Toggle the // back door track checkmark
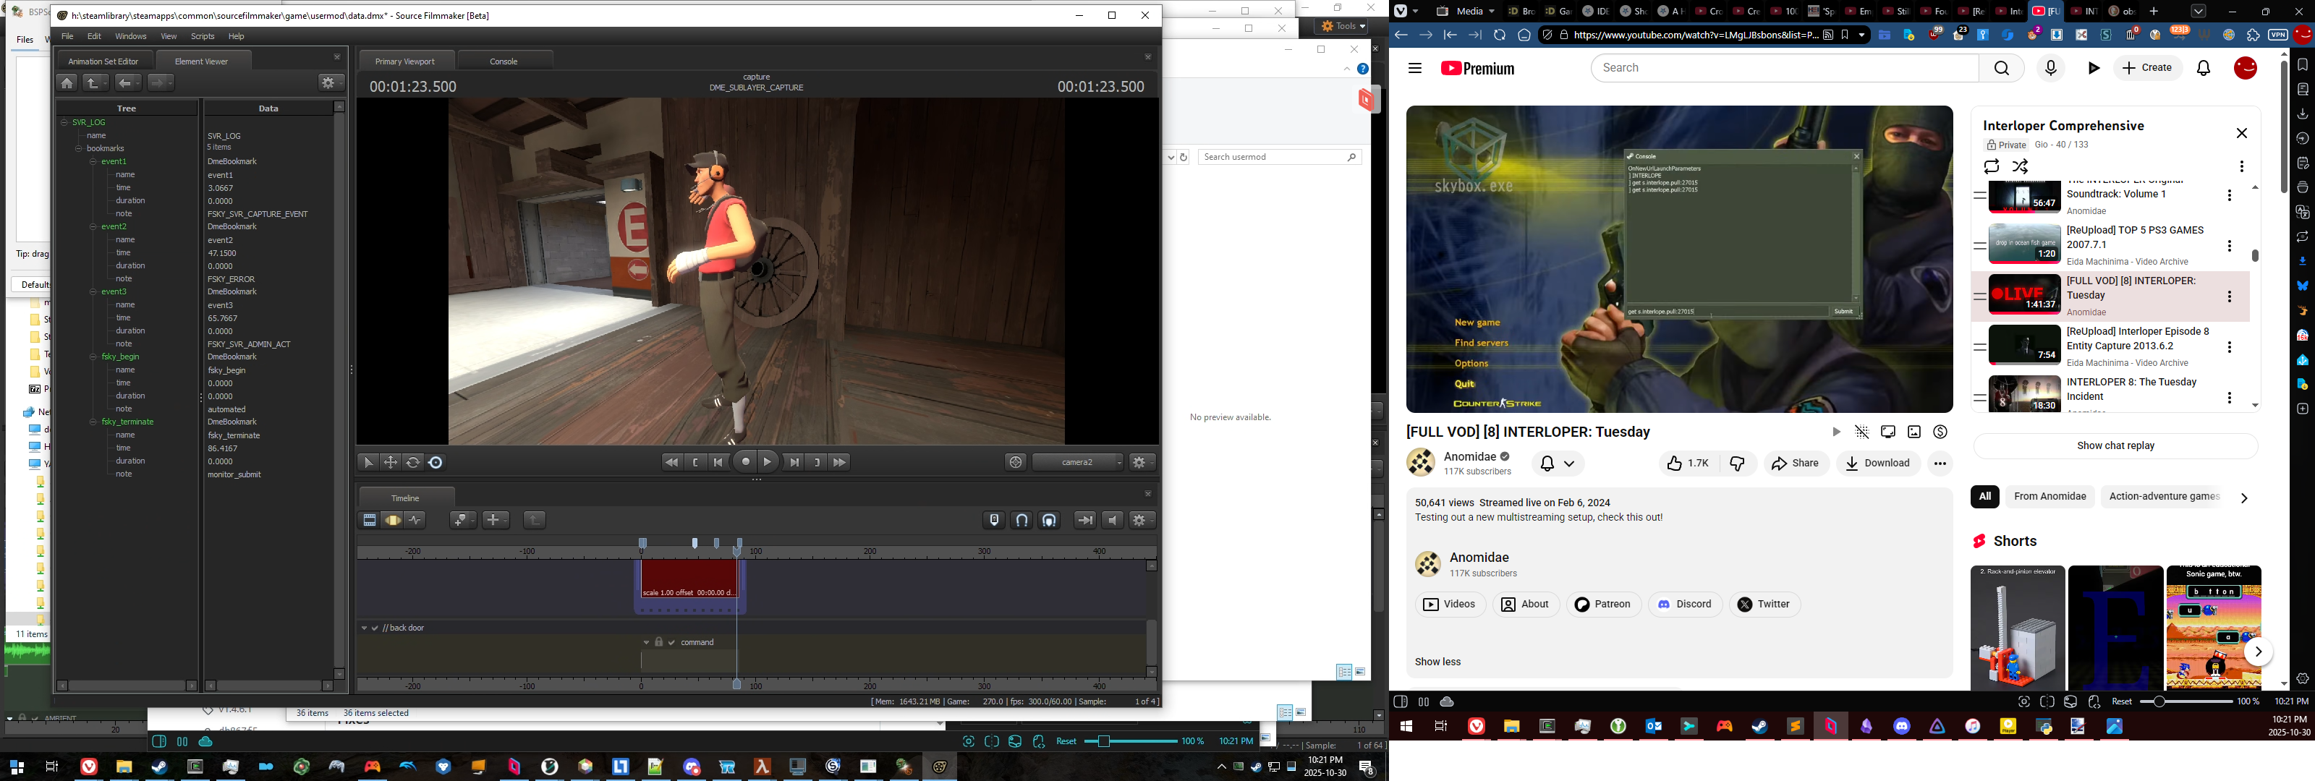This screenshot has height=781, width=2315. click(375, 628)
